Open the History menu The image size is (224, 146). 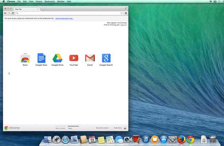tap(39, 2)
